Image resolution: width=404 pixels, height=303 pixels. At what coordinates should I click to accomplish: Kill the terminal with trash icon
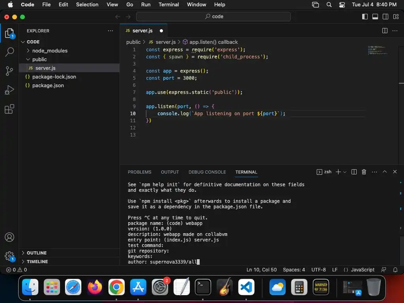pyautogui.click(x=364, y=172)
